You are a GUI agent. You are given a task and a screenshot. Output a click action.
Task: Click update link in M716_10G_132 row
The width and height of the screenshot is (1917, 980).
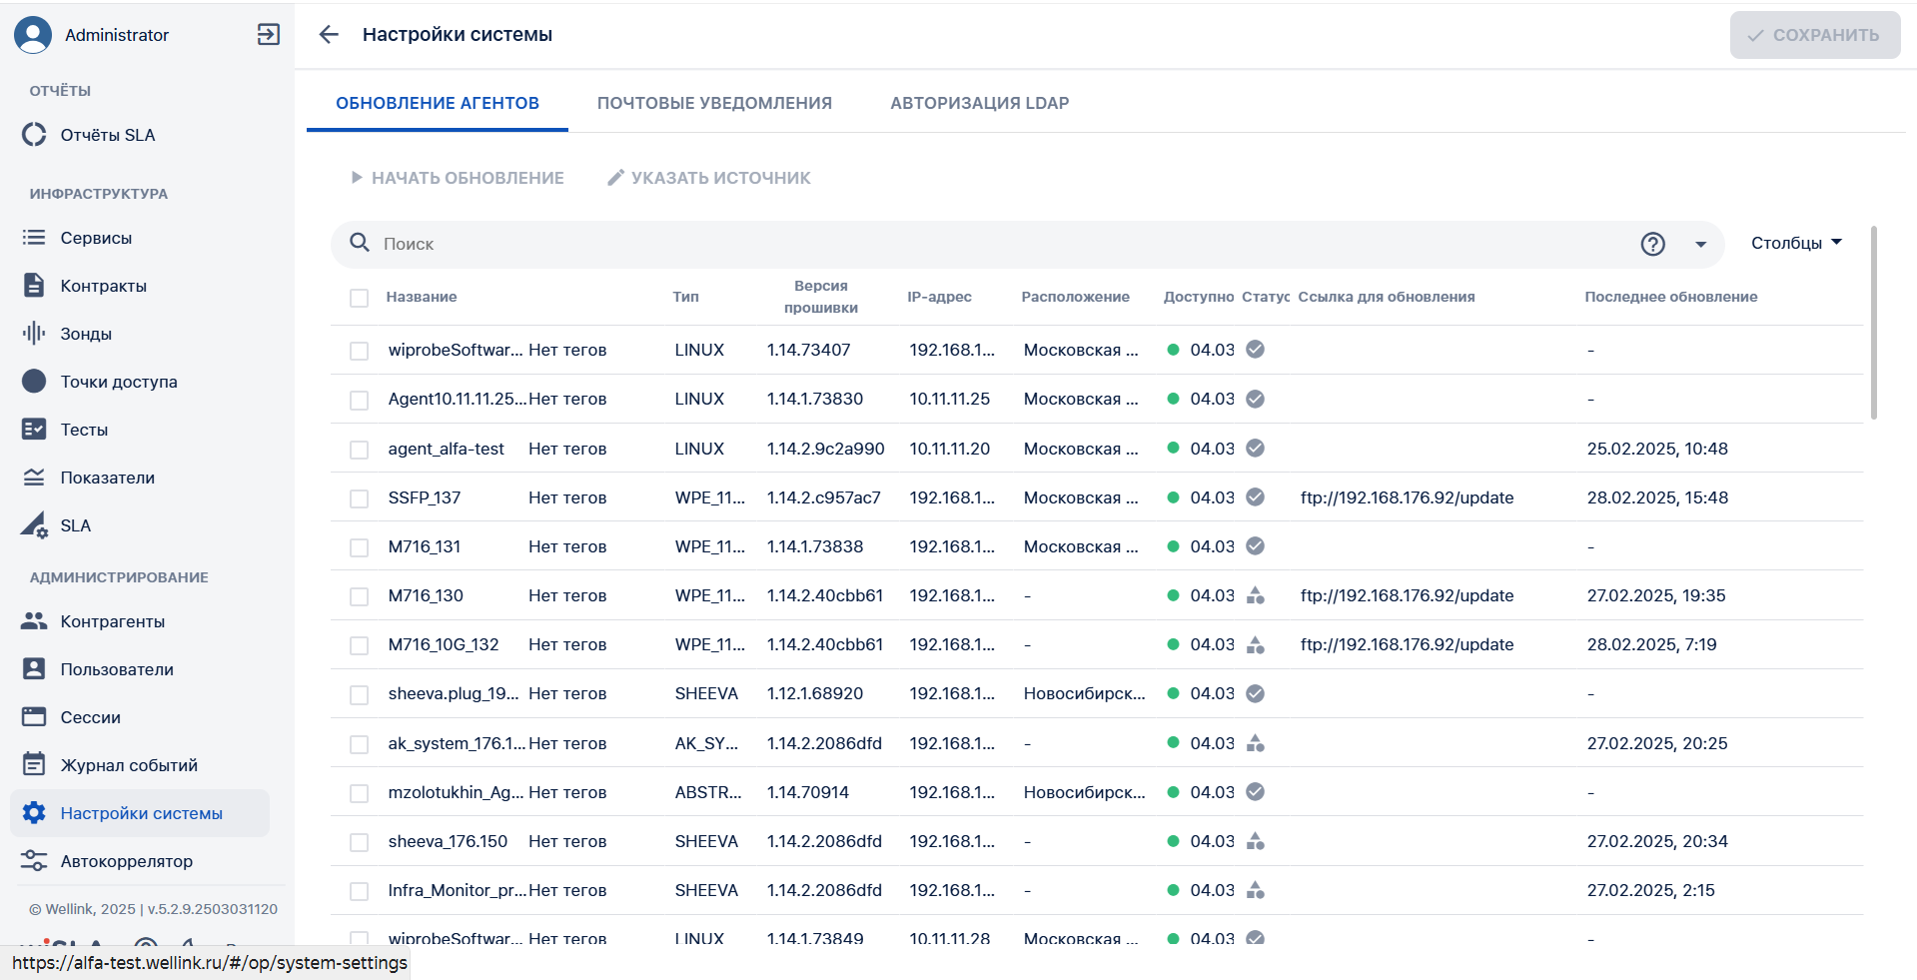coord(1407,644)
